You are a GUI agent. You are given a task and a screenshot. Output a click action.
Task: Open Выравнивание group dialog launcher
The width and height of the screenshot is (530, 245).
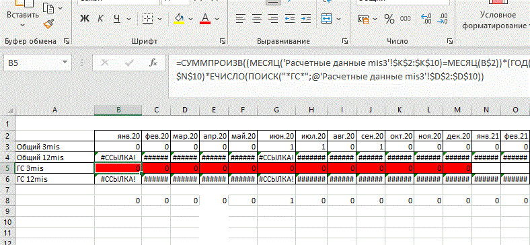coord(344,41)
